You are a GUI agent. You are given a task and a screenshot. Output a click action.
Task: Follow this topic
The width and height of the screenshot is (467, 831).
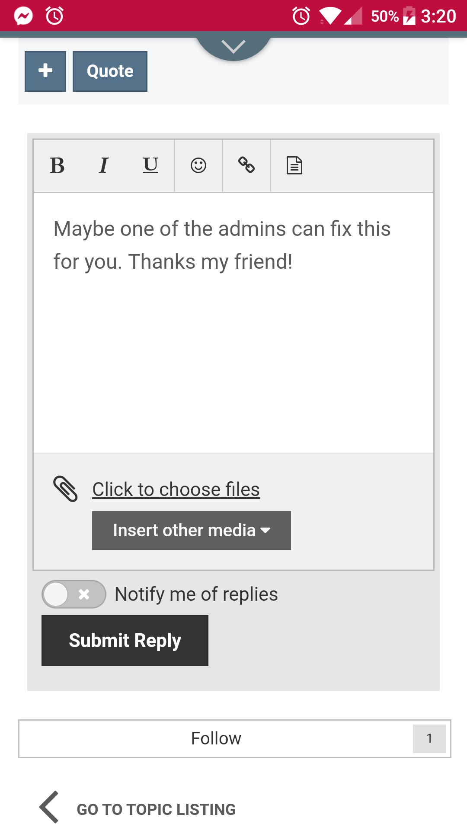tap(216, 738)
